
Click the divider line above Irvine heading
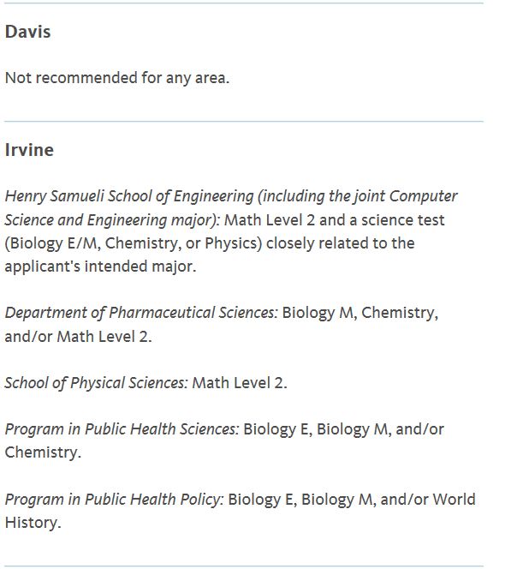(x=244, y=121)
